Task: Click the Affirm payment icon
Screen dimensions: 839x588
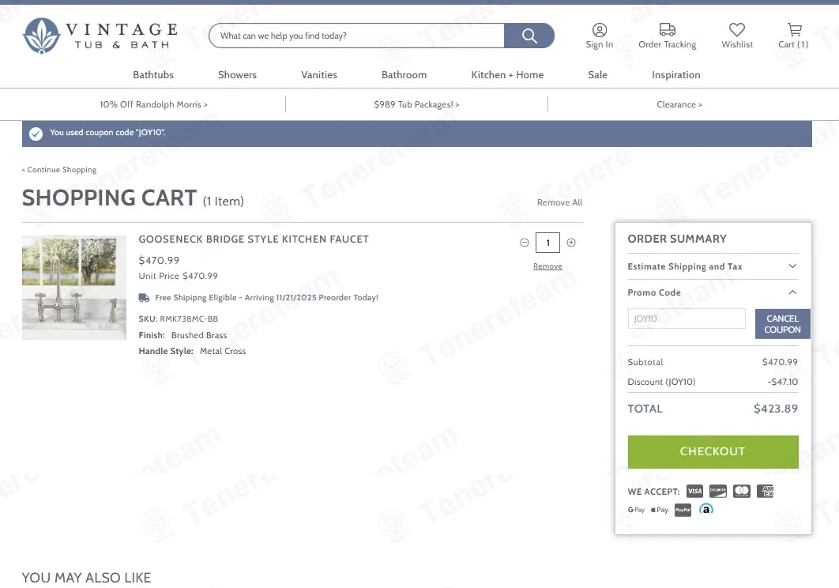Action: pos(706,509)
